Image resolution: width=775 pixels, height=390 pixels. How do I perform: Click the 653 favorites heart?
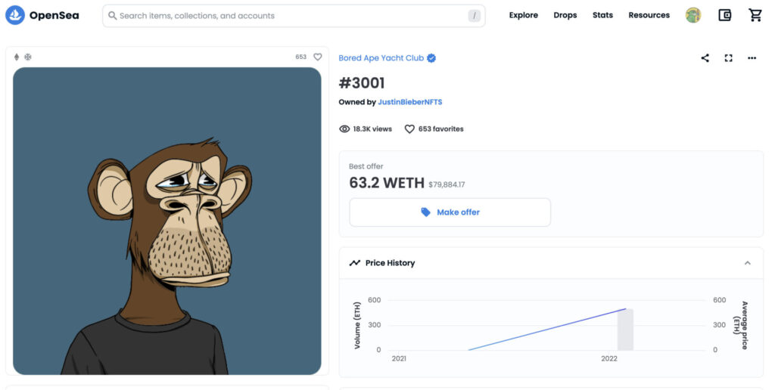point(409,128)
